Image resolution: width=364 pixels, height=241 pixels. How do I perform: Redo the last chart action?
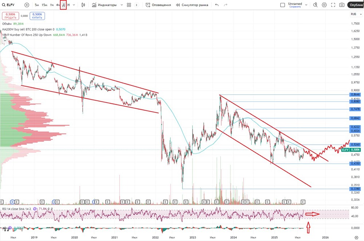click(x=225, y=5)
